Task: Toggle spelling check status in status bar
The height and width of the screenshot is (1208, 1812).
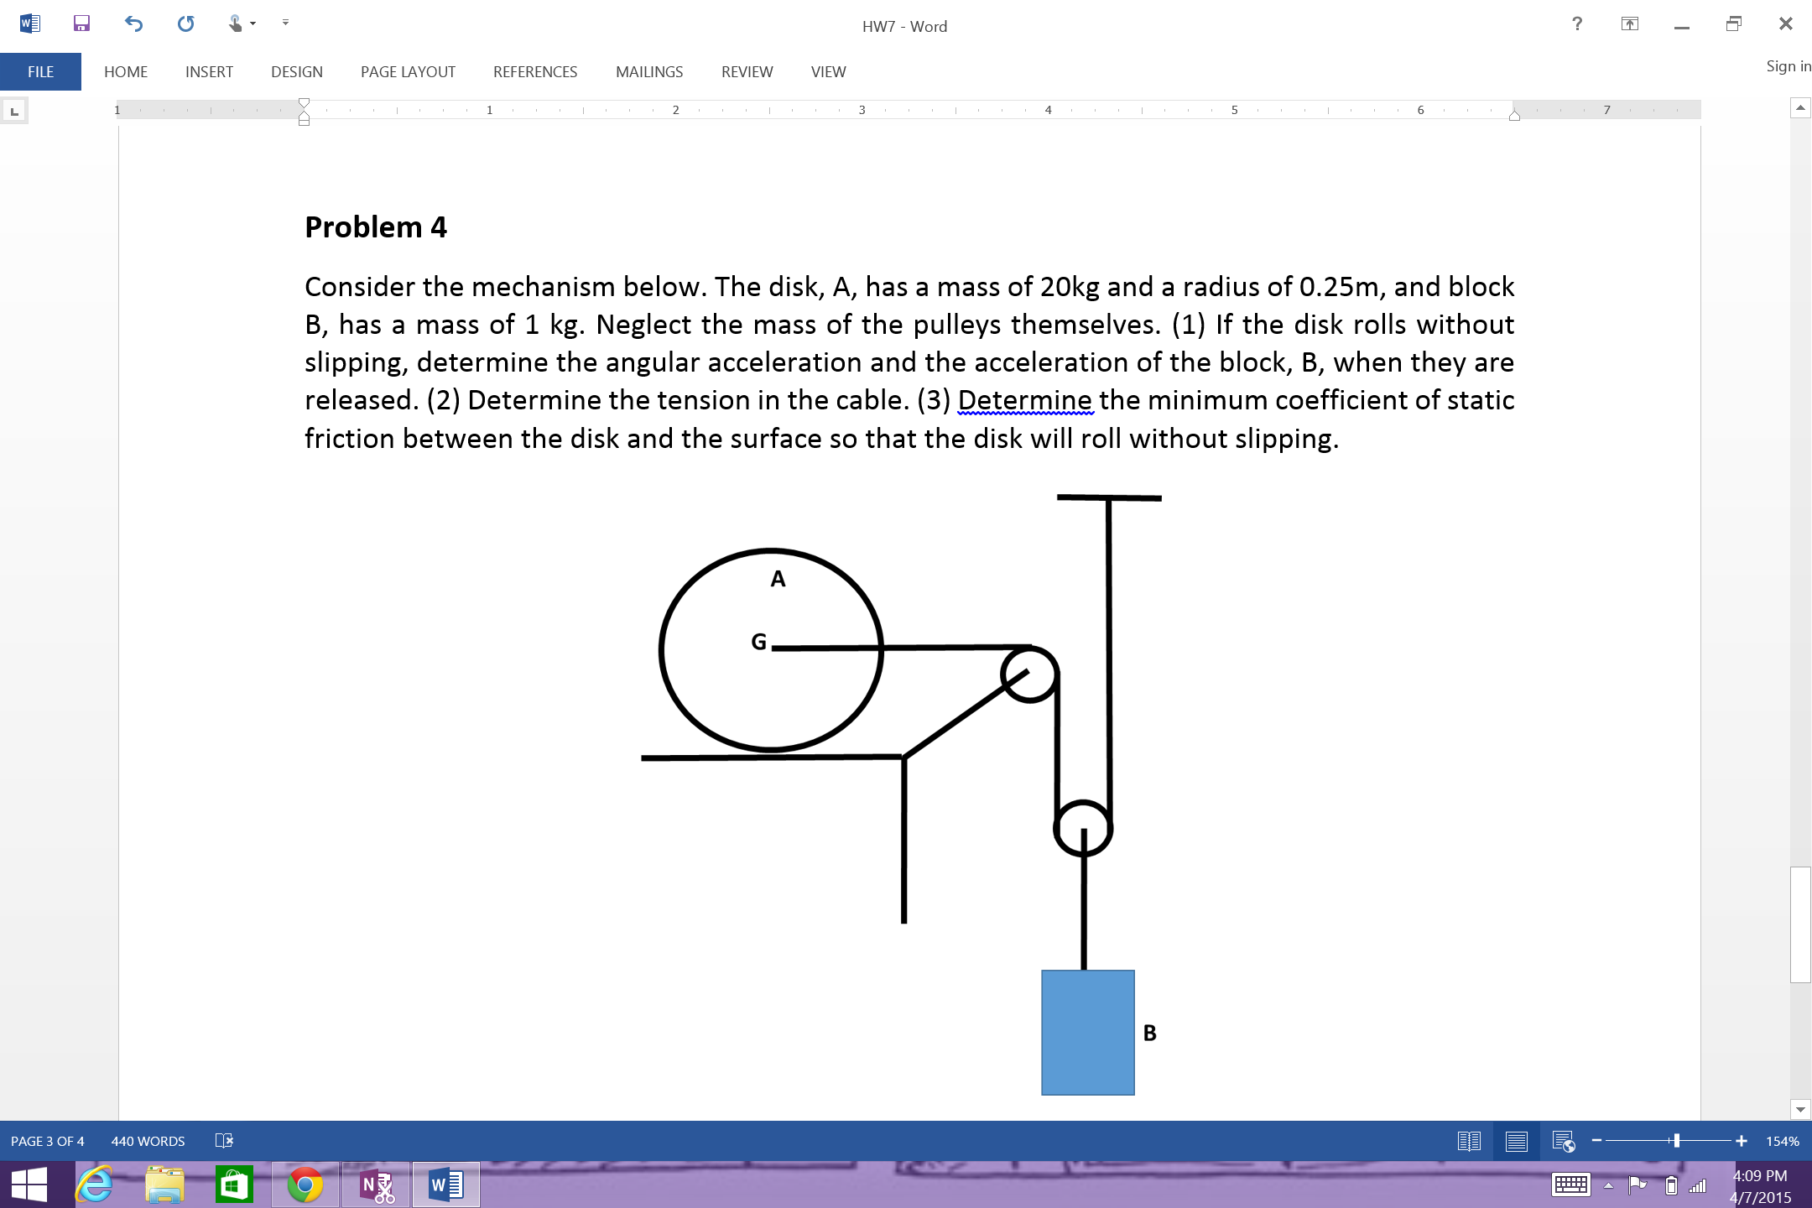Action: coord(223,1141)
